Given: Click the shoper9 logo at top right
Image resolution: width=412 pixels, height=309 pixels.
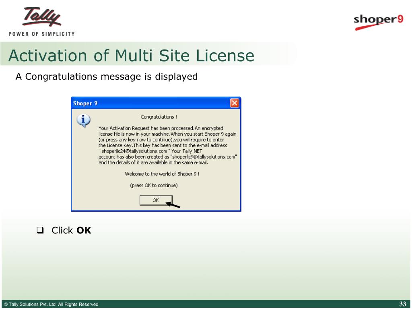Looking at the screenshot, I should 378,22.
